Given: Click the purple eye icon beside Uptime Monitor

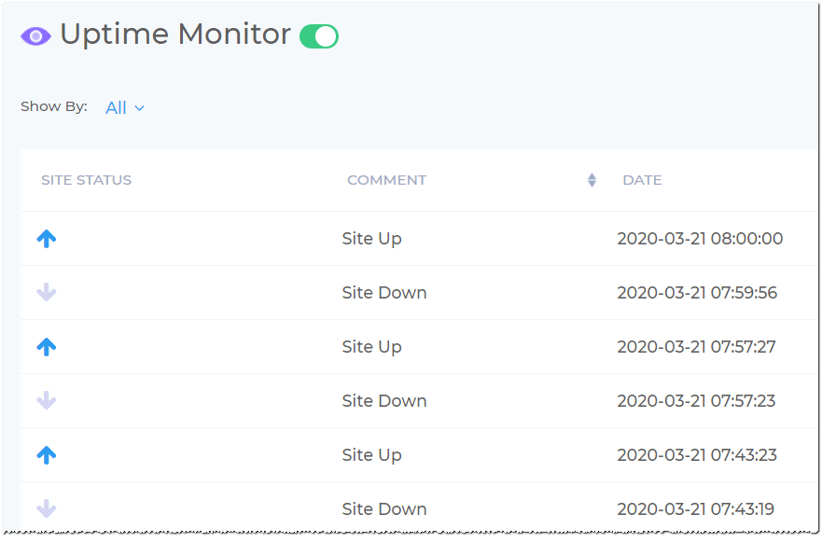Looking at the screenshot, I should (35, 36).
